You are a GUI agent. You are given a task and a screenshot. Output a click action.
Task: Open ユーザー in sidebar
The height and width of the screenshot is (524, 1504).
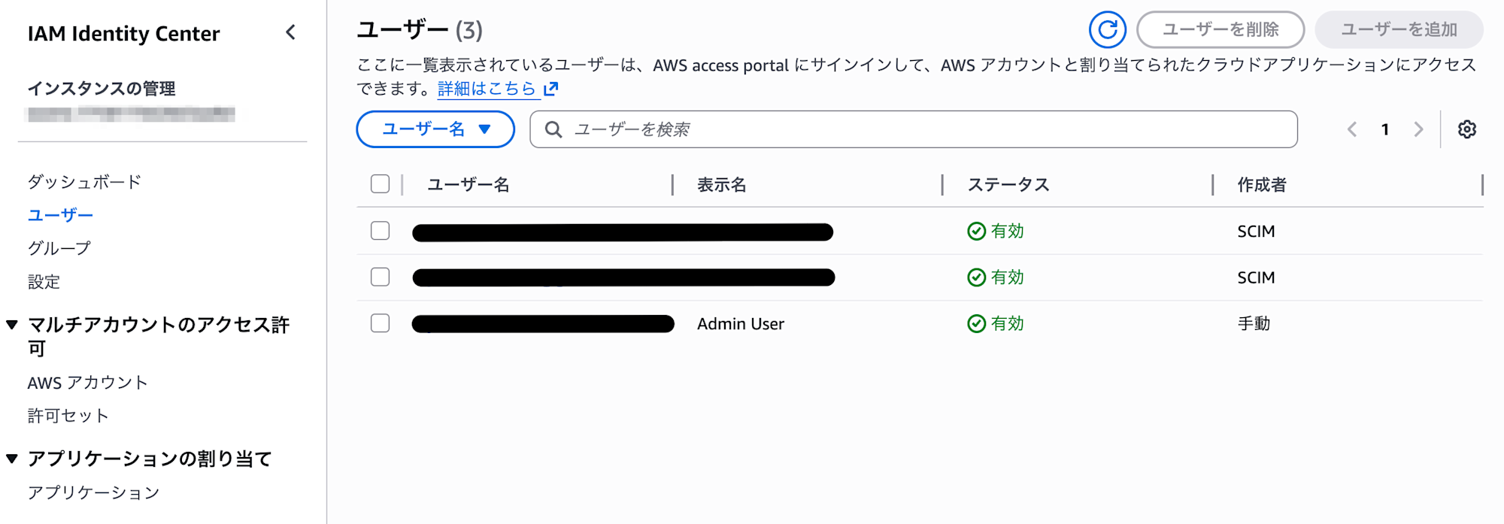pos(60,215)
